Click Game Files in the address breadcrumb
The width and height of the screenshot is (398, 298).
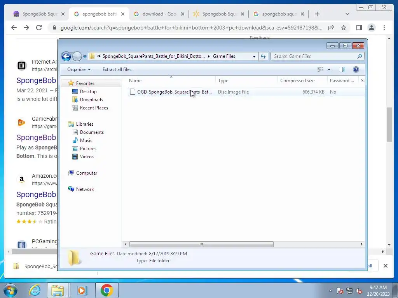tap(224, 56)
